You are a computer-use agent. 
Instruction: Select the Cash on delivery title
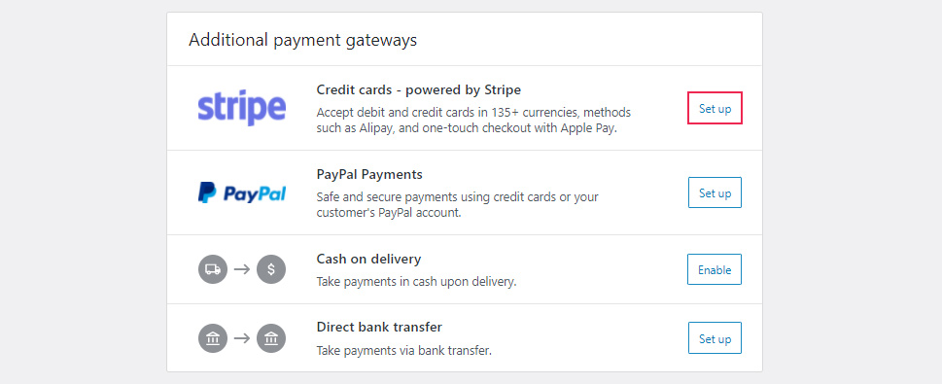coord(368,259)
